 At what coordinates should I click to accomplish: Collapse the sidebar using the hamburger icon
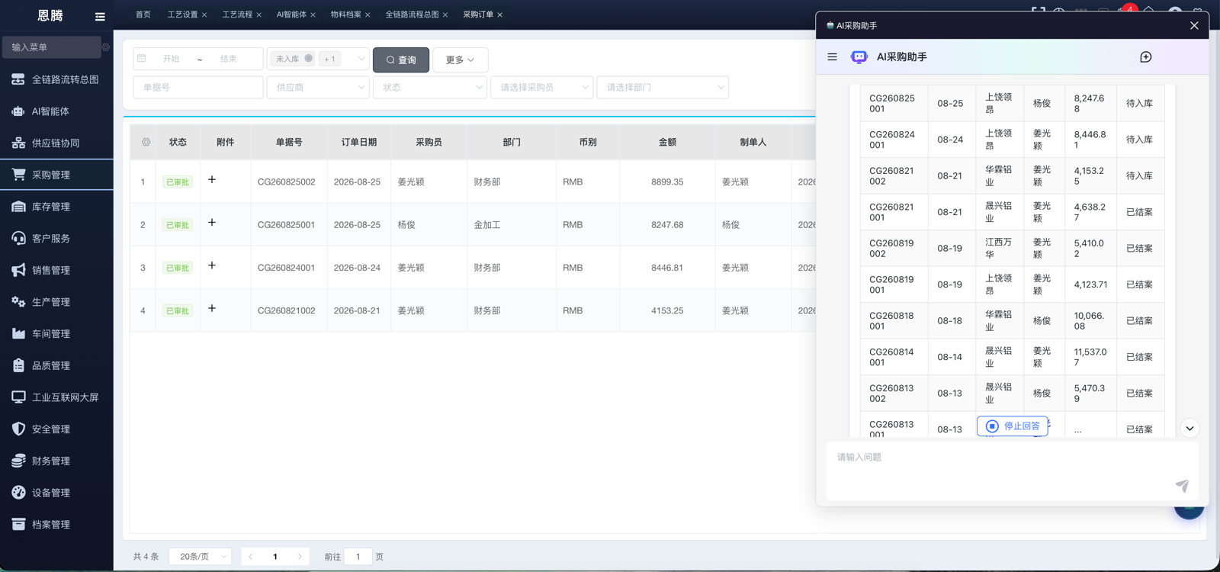pyautogui.click(x=100, y=16)
